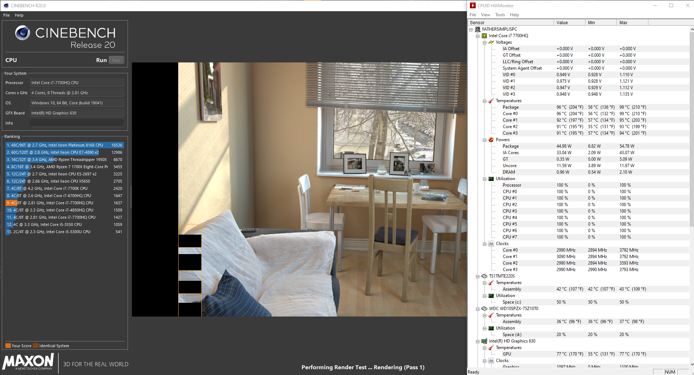Click the FATHERSIMPLISPC computer icon
The height and width of the screenshot is (375, 694).
click(x=477, y=29)
